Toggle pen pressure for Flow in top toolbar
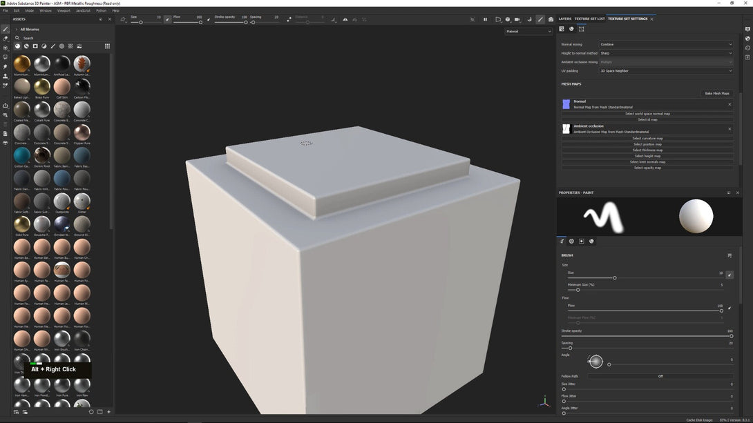Viewport: 753px width, 423px height. coord(208,19)
